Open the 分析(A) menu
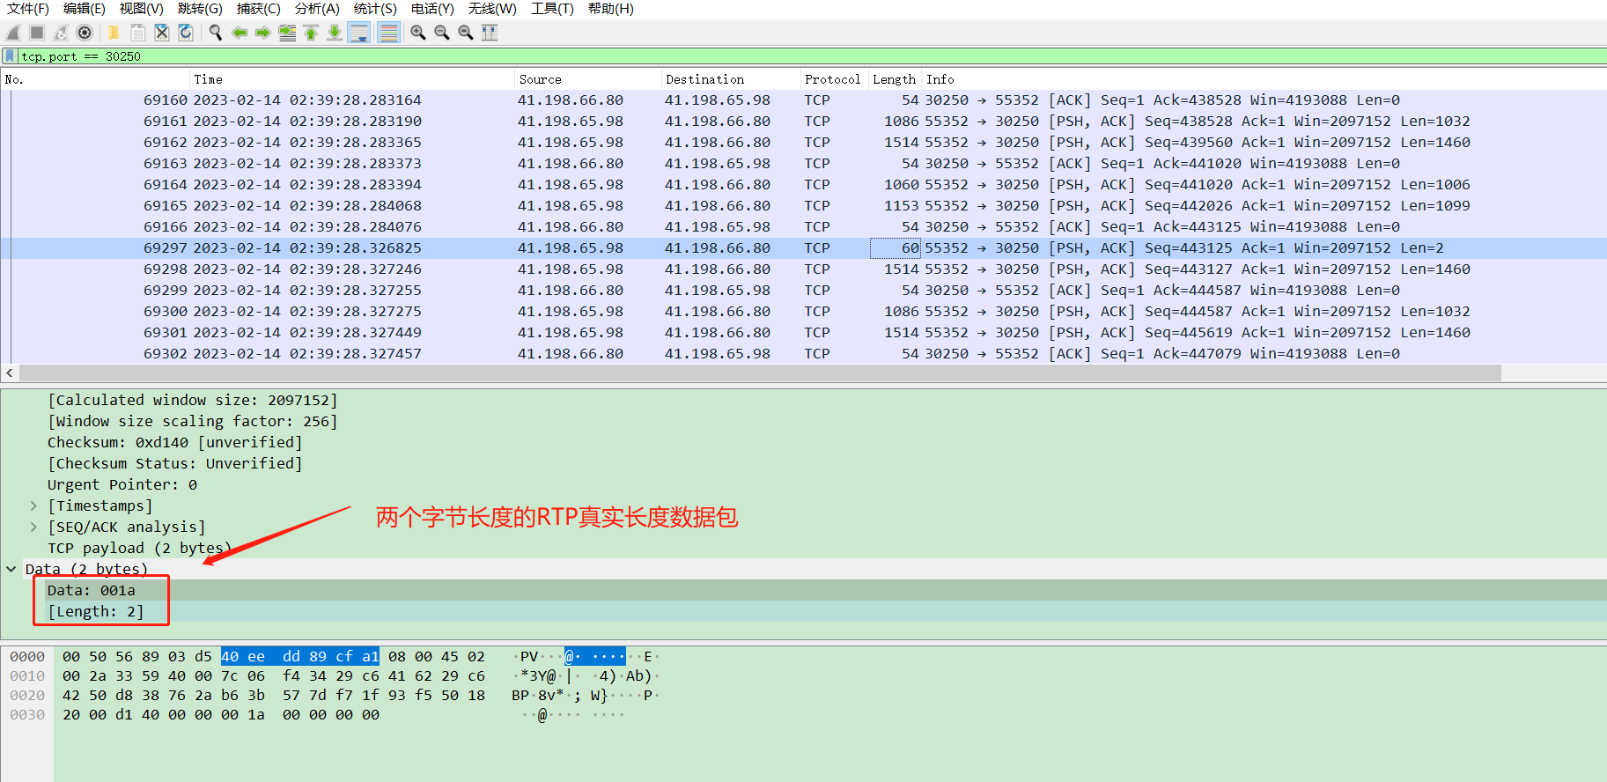1607x782 pixels. pos(317,9)
